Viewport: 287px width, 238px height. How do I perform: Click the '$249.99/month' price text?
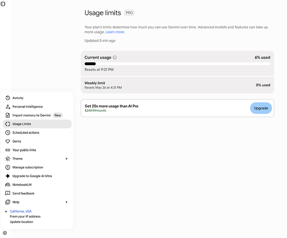pyautogui.click(x=96, y=110)
